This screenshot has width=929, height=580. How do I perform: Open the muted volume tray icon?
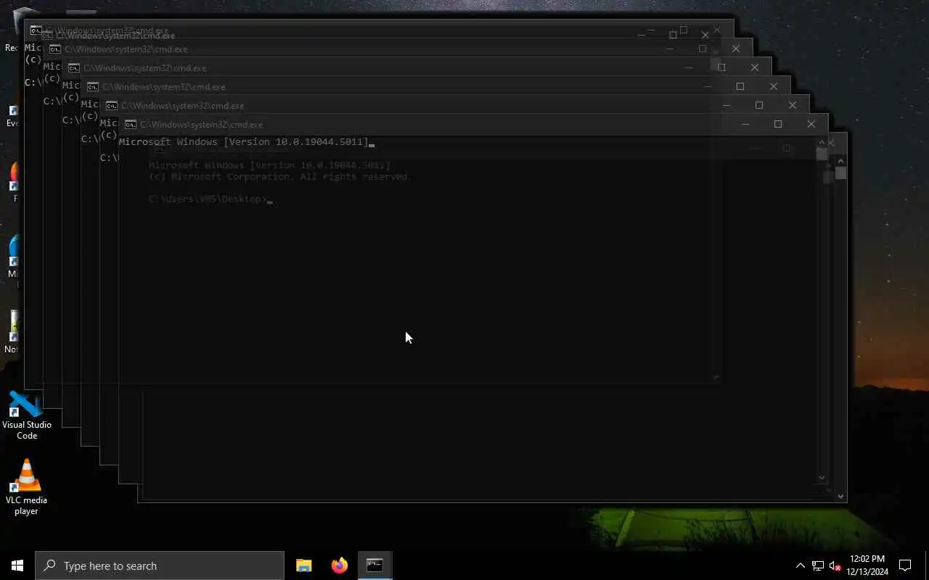tap(835, 565)
